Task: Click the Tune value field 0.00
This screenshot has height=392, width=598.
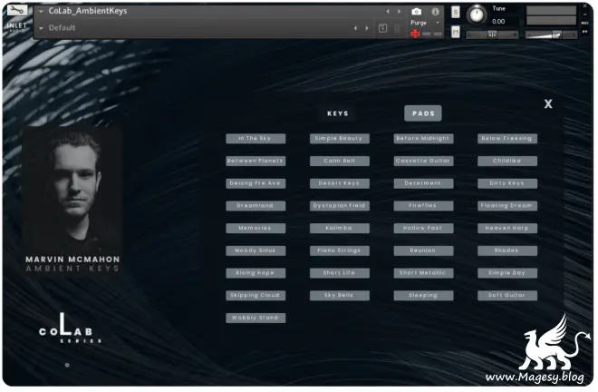Action: [498, 22]
